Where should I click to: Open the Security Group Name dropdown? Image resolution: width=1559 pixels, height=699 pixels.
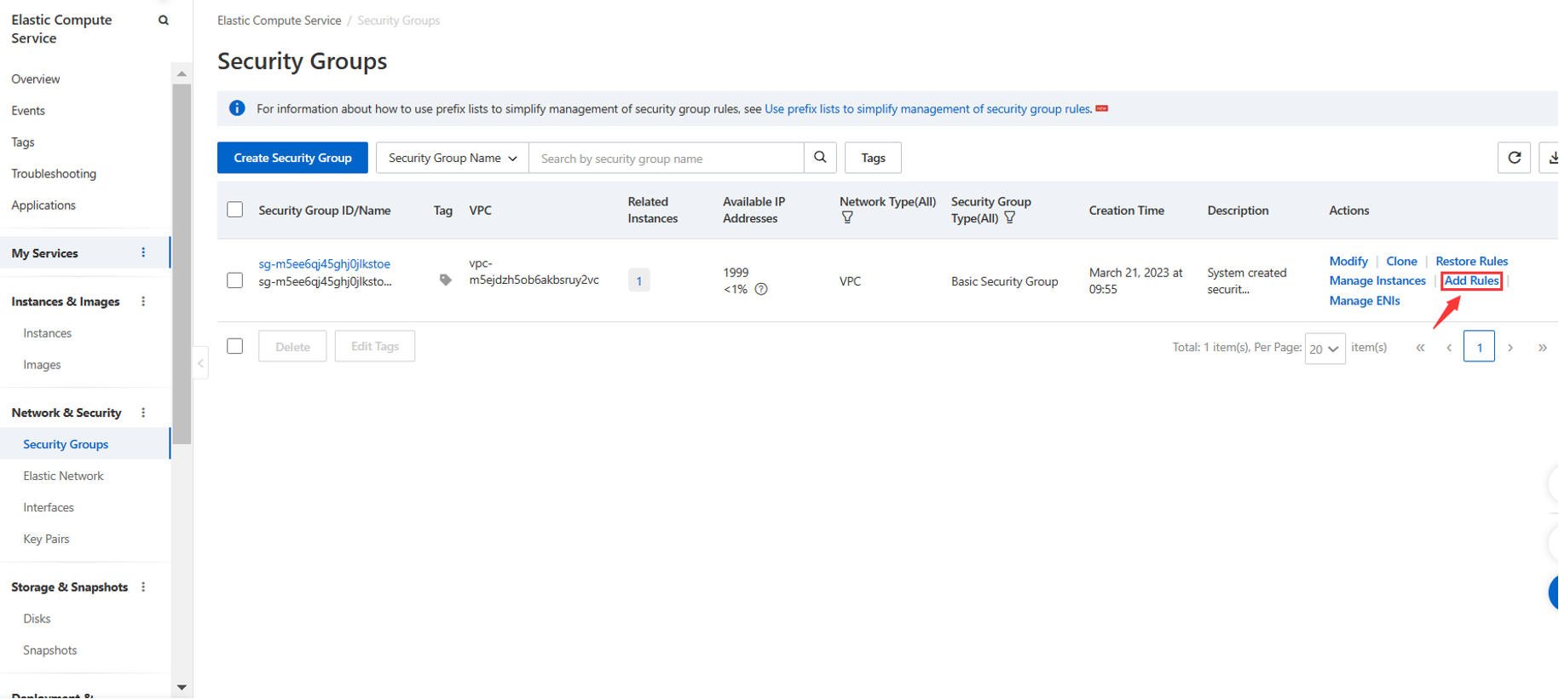click(x=452, y=158)
